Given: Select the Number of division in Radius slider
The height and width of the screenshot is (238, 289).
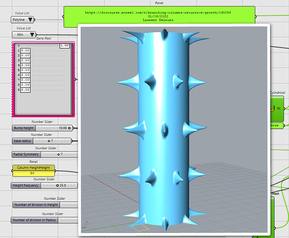Looking at the screenshot, I should 44,220.
